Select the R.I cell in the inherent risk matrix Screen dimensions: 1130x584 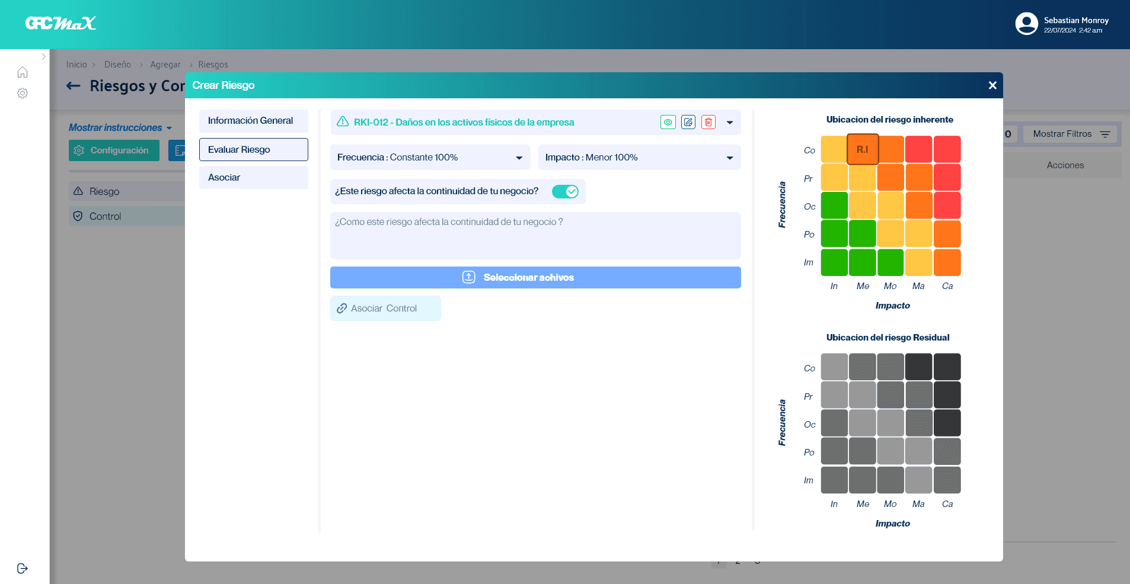863,149
